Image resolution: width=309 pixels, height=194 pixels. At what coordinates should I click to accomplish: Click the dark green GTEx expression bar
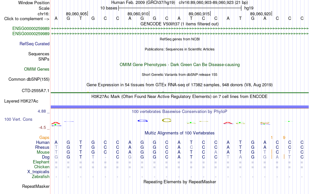(180, 92)
